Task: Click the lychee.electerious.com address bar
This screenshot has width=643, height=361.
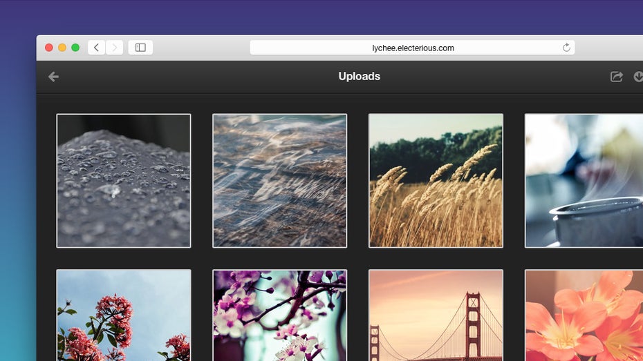Action: coord(412,48)
